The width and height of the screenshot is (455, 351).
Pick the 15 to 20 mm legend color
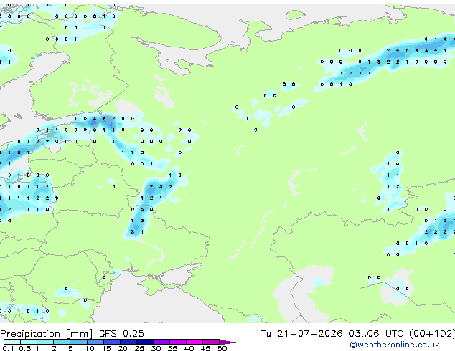click(x=111, y=342)
